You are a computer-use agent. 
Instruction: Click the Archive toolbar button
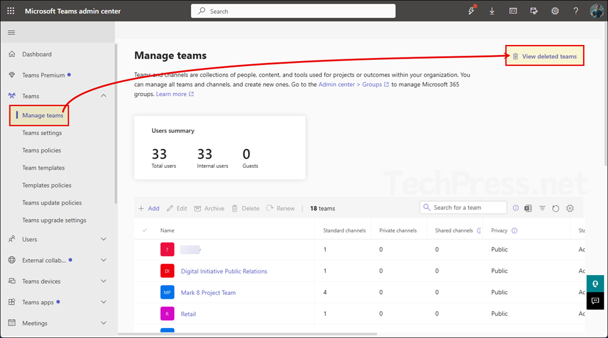pyautogui.click(x=209, y=208)
